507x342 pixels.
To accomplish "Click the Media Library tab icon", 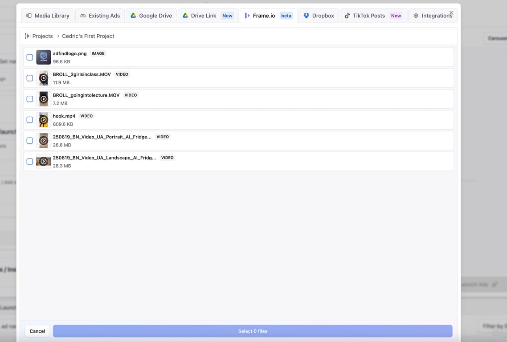I will pos(29,16).
